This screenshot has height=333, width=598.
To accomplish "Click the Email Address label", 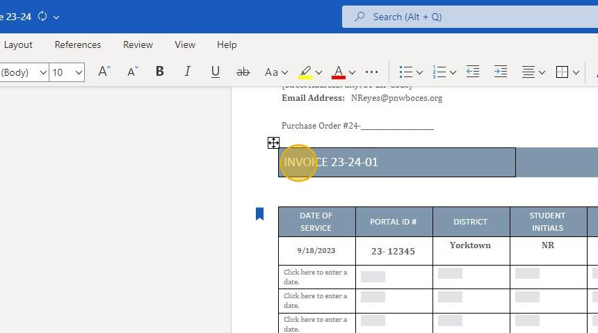I will pyautogui.click(x=313, y=98).
